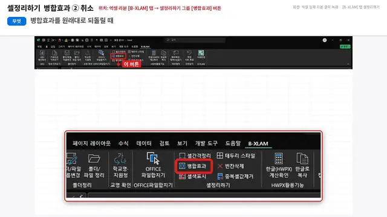Image resolution: width=387 pixels, height=217 pixels.
Task: Click 한글(HWPX) 계산확인 in the enlarged ribbon
Action: [x=279, y=165]
